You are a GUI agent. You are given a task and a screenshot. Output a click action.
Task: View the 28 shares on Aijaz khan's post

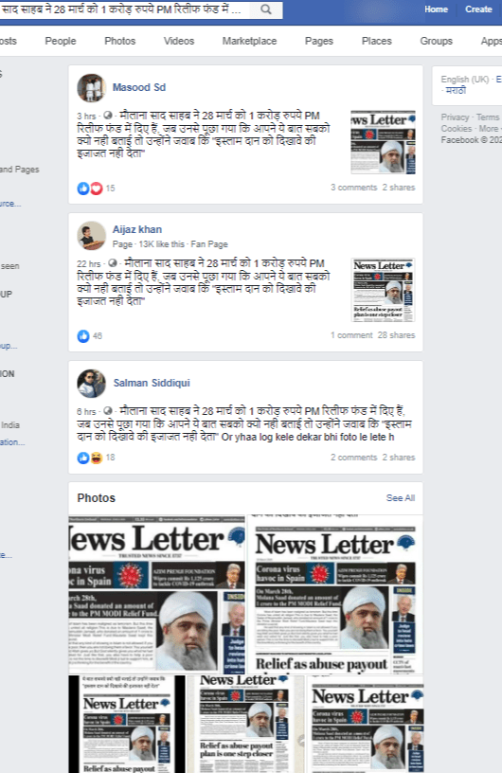coord(396,335)
